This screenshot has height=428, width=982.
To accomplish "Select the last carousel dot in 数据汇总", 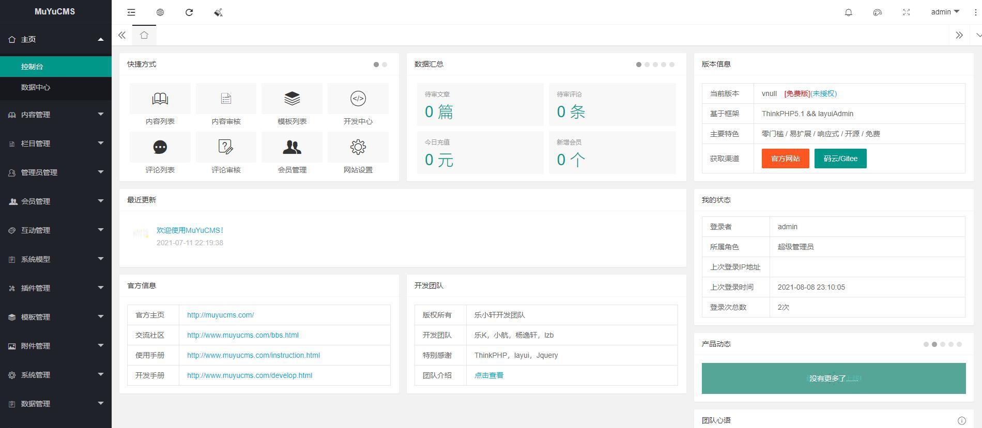I will pyautogui.click(x=672, y=65).
